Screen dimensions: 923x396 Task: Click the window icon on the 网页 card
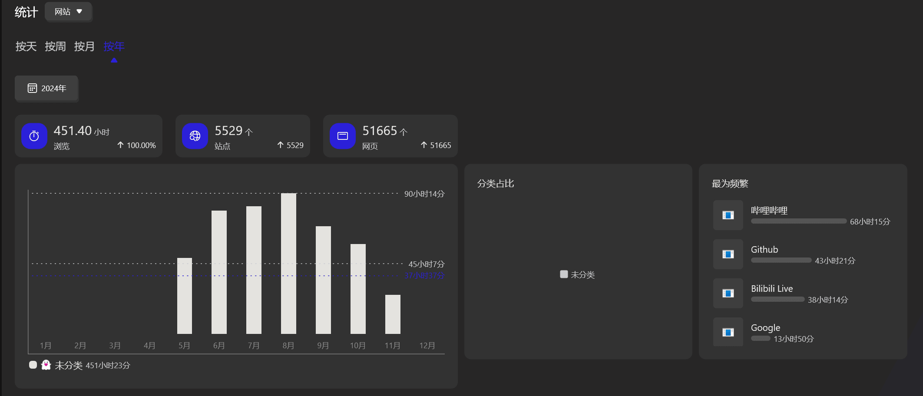[343, 136]
